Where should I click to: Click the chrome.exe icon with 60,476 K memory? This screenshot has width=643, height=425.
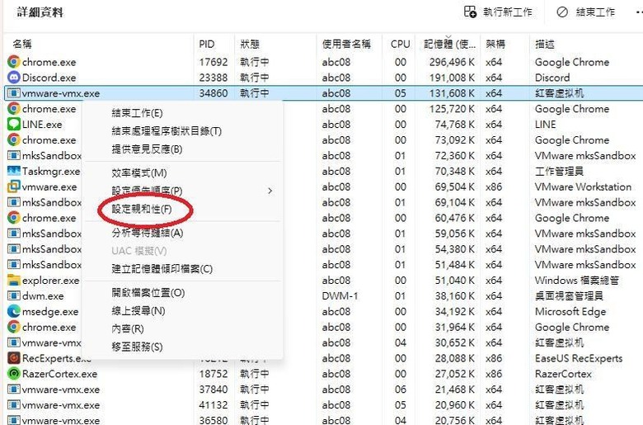click(x=13, y=218)
